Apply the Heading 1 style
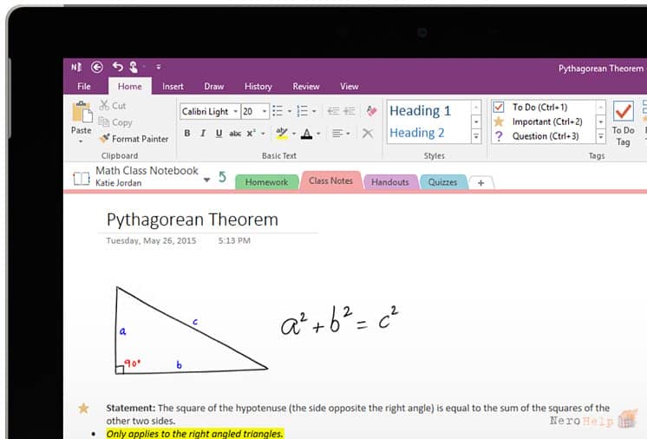647x439 pixels. (421, 110)
